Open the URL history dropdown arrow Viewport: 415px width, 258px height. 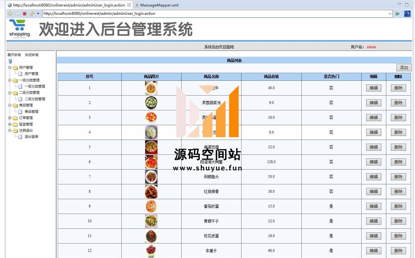click(x=390, y=14)
